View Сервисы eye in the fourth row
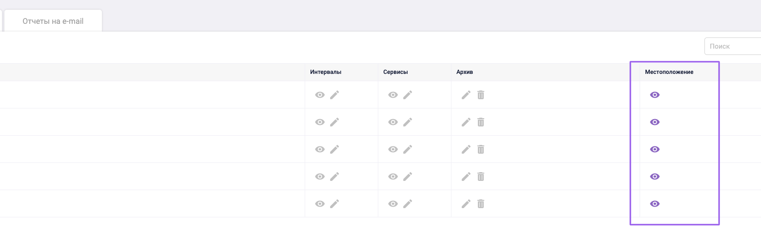The height and width of the screenshot is (230, 761). [x=393, y=177]
